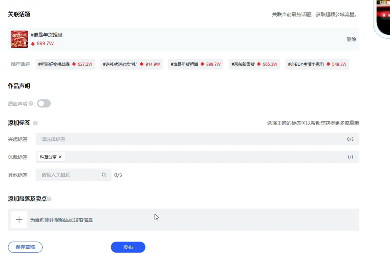The image size is (390, 254).
Task: Click the search magnifier in 其他标签
Action: 104,175
